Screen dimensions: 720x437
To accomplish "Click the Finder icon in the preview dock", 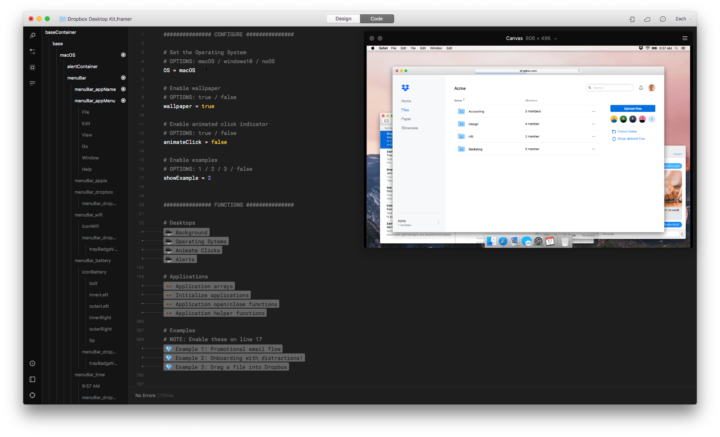I will [491, 241].
